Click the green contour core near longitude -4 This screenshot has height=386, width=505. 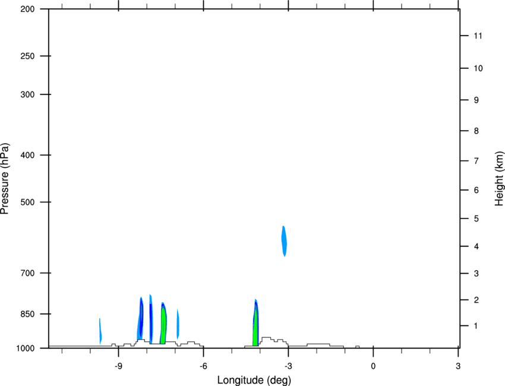[255, 327]
